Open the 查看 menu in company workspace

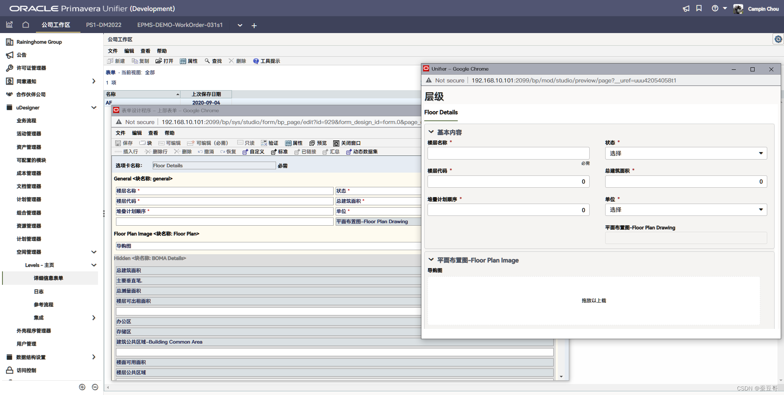[145, 51]
